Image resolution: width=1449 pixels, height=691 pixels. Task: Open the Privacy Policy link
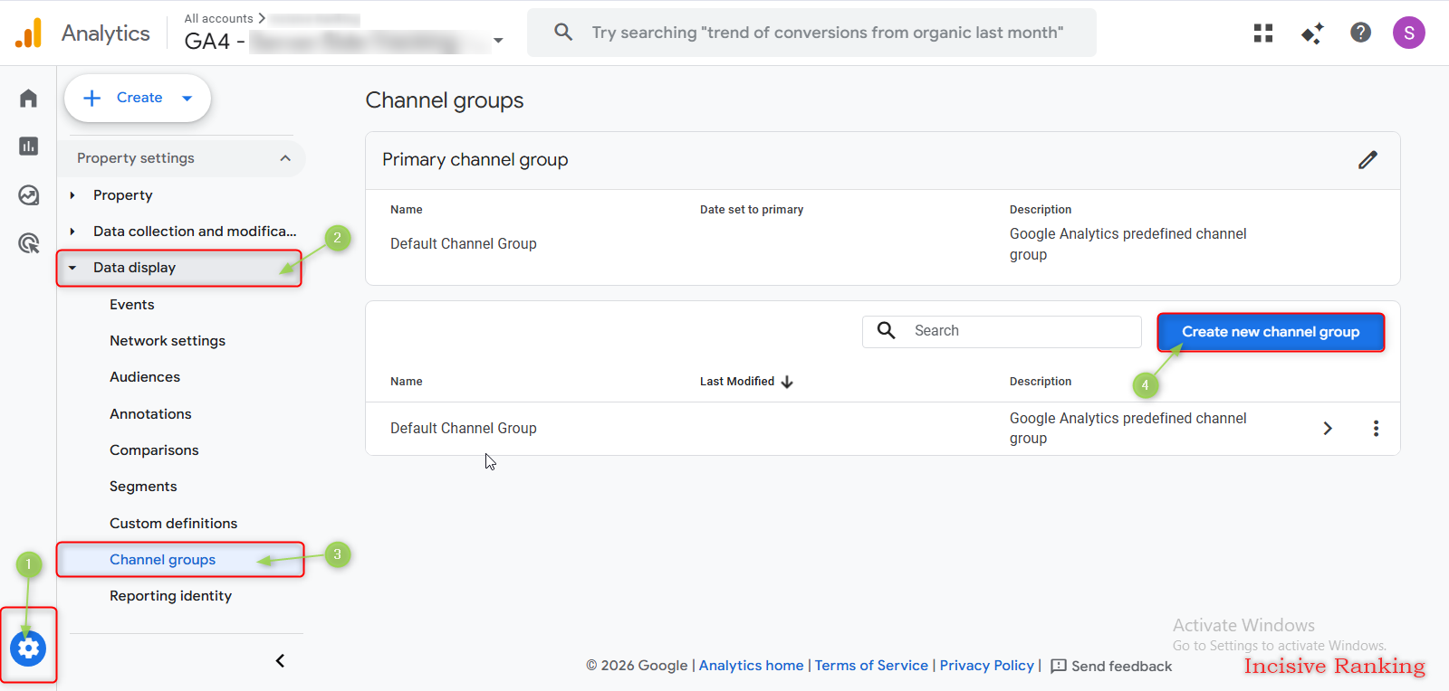pyautogui.click(x=986, y=666)
